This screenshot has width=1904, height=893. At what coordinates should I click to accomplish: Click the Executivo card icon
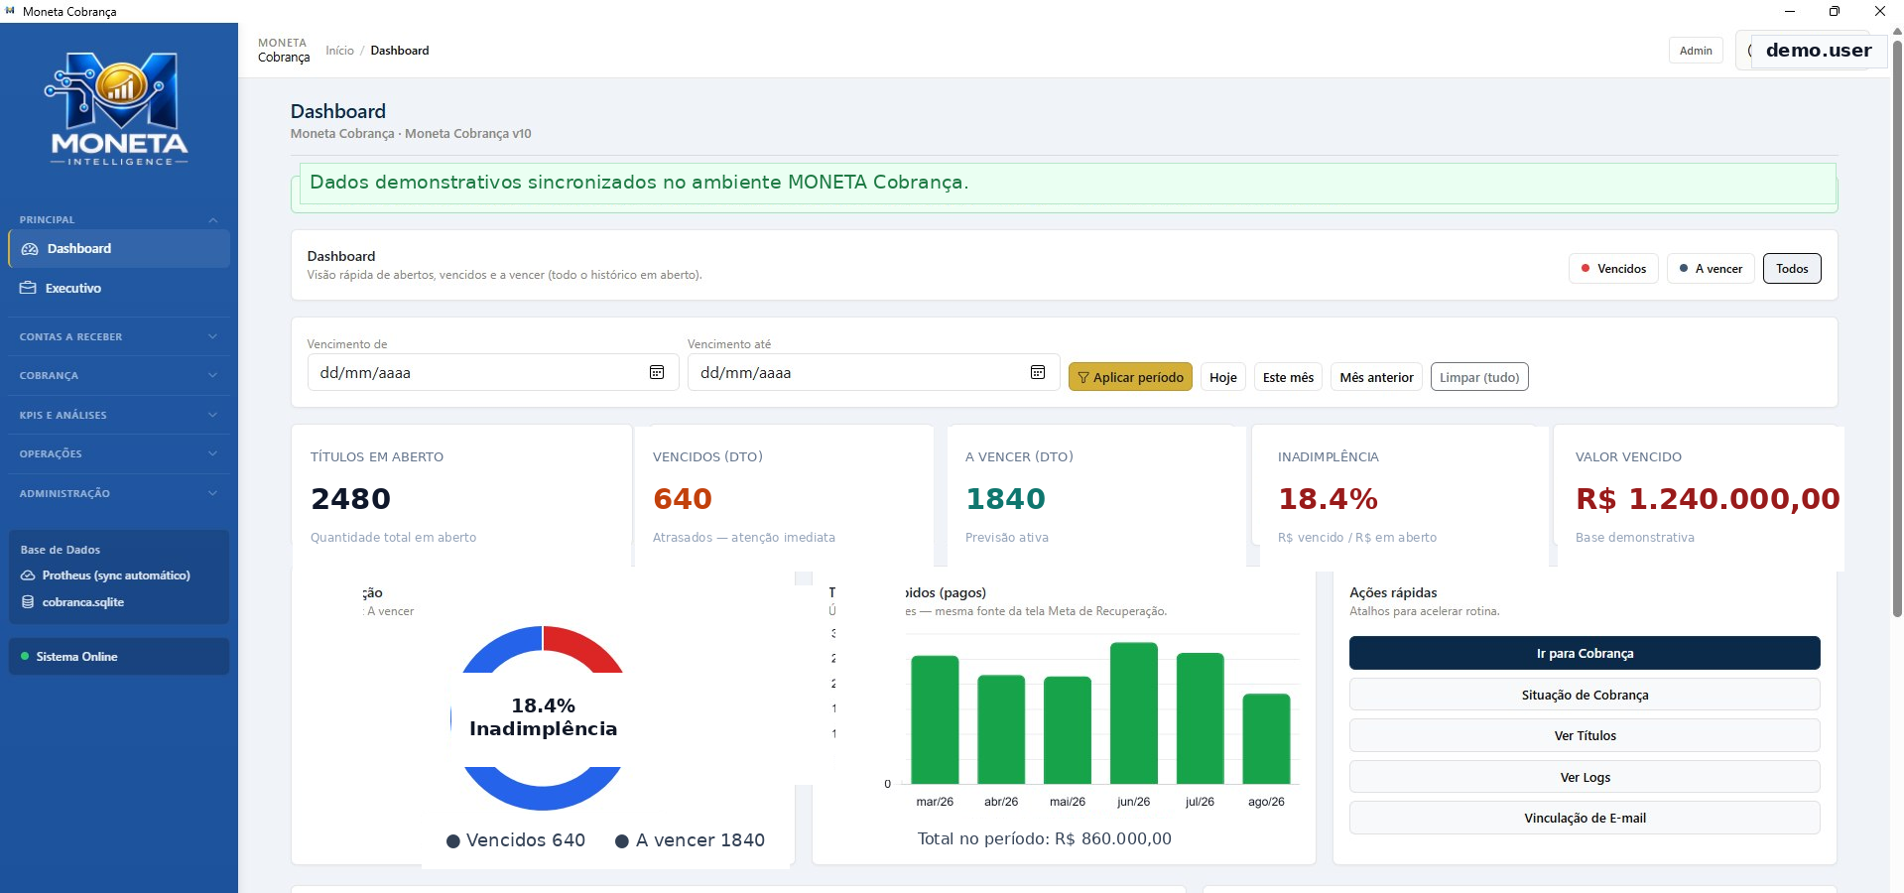(x=28, y=288)
